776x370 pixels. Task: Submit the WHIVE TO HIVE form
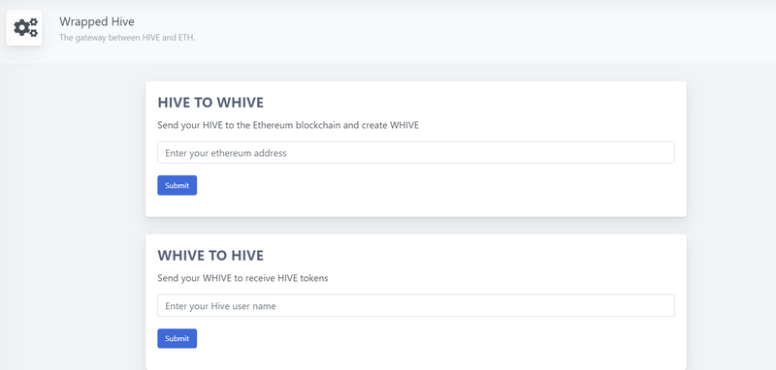click(x=178, y=338)
